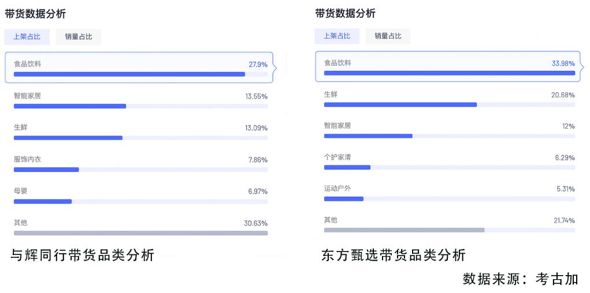Click the gray 其他 21.74% bar
590x293 pixels.
tap(404, 230)
